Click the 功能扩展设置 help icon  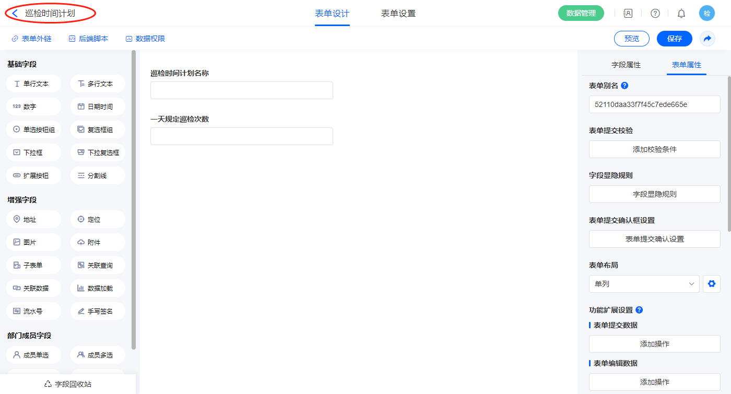coord(639,310)
